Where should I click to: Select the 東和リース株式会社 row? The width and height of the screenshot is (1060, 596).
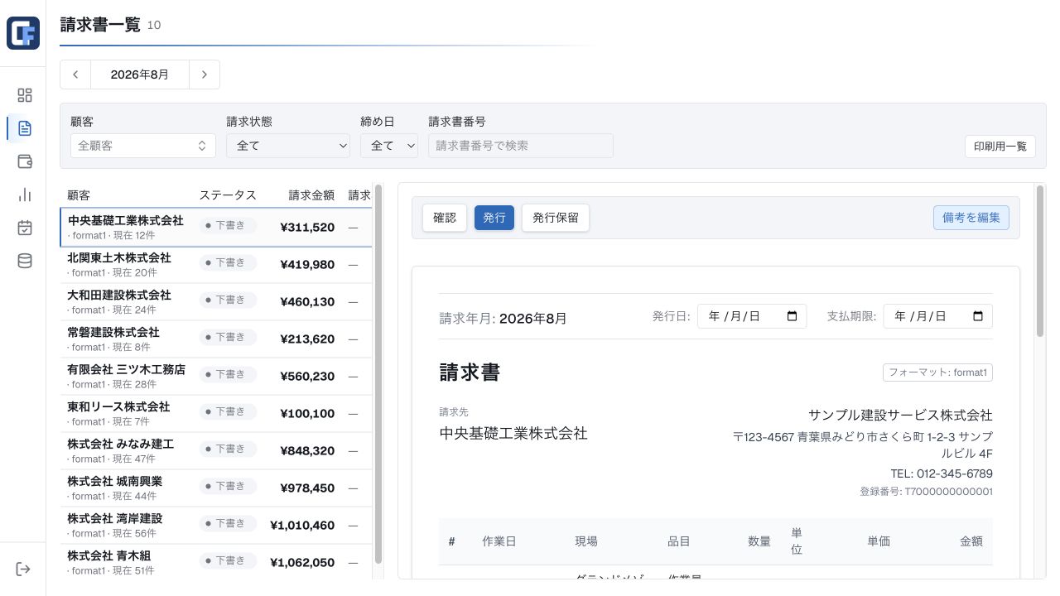pyautogui.click(x=216, y=414)
